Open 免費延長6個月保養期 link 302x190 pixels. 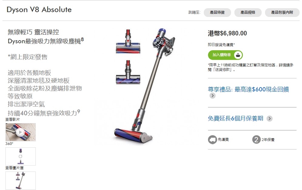tap(235, 118)
